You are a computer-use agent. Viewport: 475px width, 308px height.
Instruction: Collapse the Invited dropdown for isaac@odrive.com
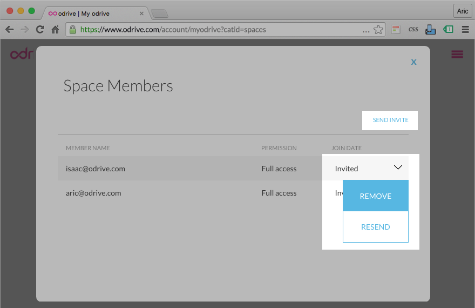(x=398, y=168)
